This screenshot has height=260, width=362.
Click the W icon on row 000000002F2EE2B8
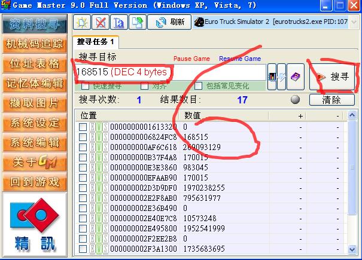coord(99,238)
